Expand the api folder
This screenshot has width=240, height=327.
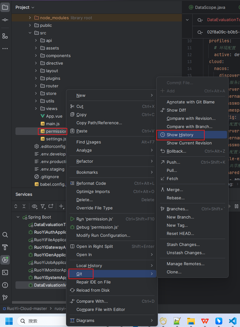pyautogui.click(x=36, y=40)
